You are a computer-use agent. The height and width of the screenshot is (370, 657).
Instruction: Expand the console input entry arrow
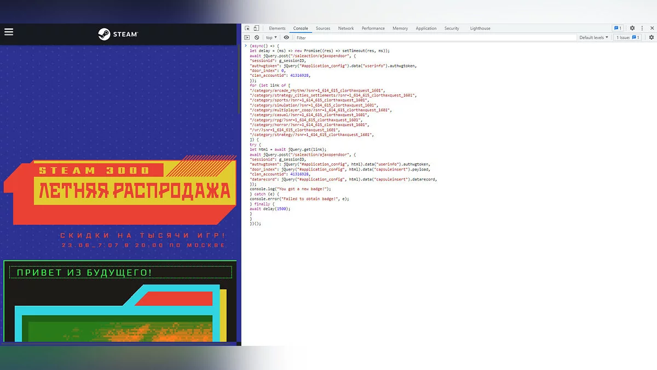click(245, 45)
